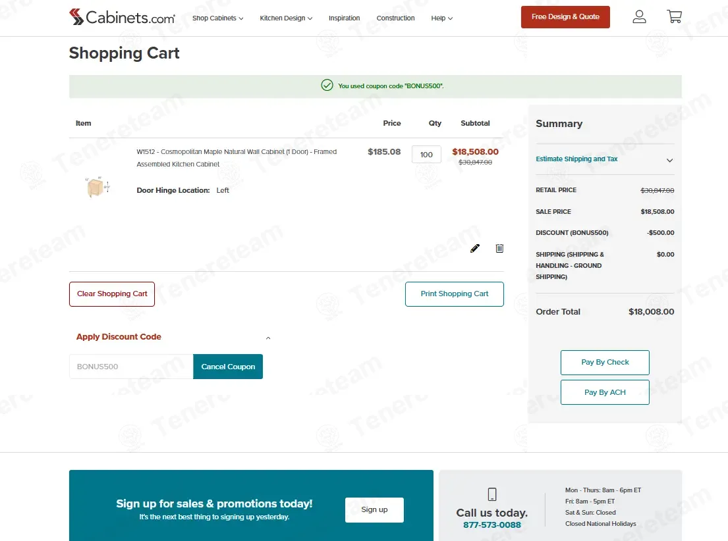728x541 pixels.
Task: Call the 877-573-0088 phone link
Action: click(x=491, y=525)
